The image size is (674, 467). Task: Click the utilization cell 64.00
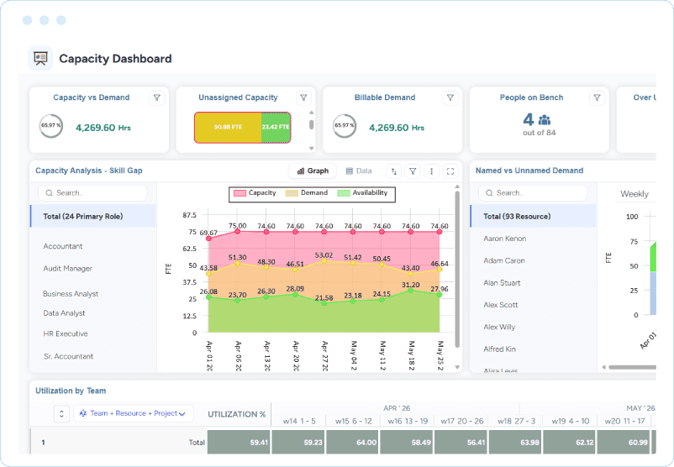352,442
